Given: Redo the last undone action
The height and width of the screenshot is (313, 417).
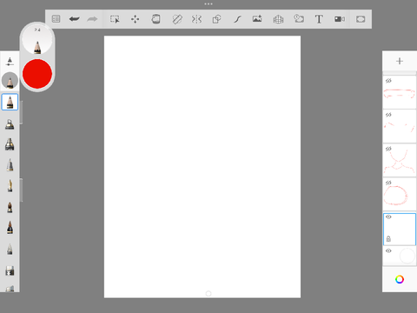Looking at the screenshot, I should pyautogui.click(x=92, y=19).
